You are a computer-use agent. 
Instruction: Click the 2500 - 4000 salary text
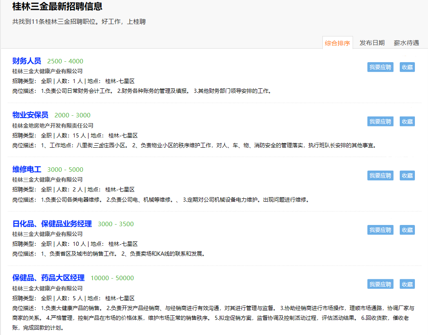(65, 61)
